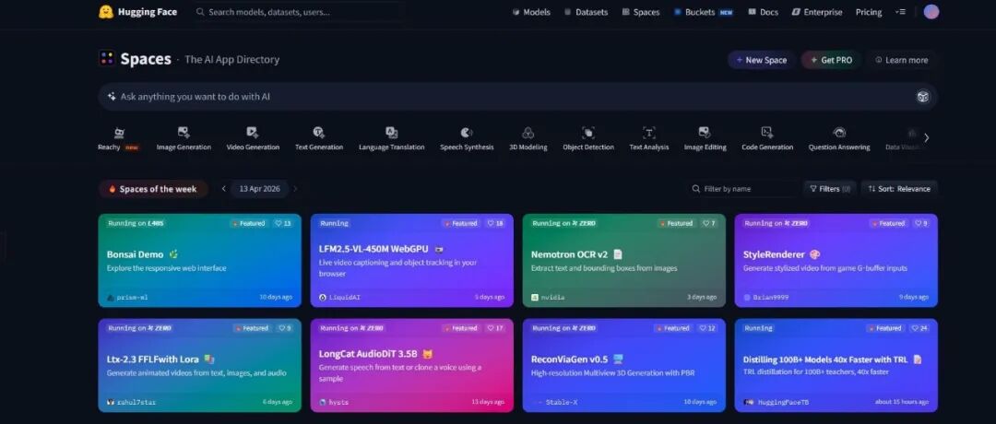Like the Ltx-2.3 FFLFwith Lora space
996x424 pixels.
pos(284,328)
